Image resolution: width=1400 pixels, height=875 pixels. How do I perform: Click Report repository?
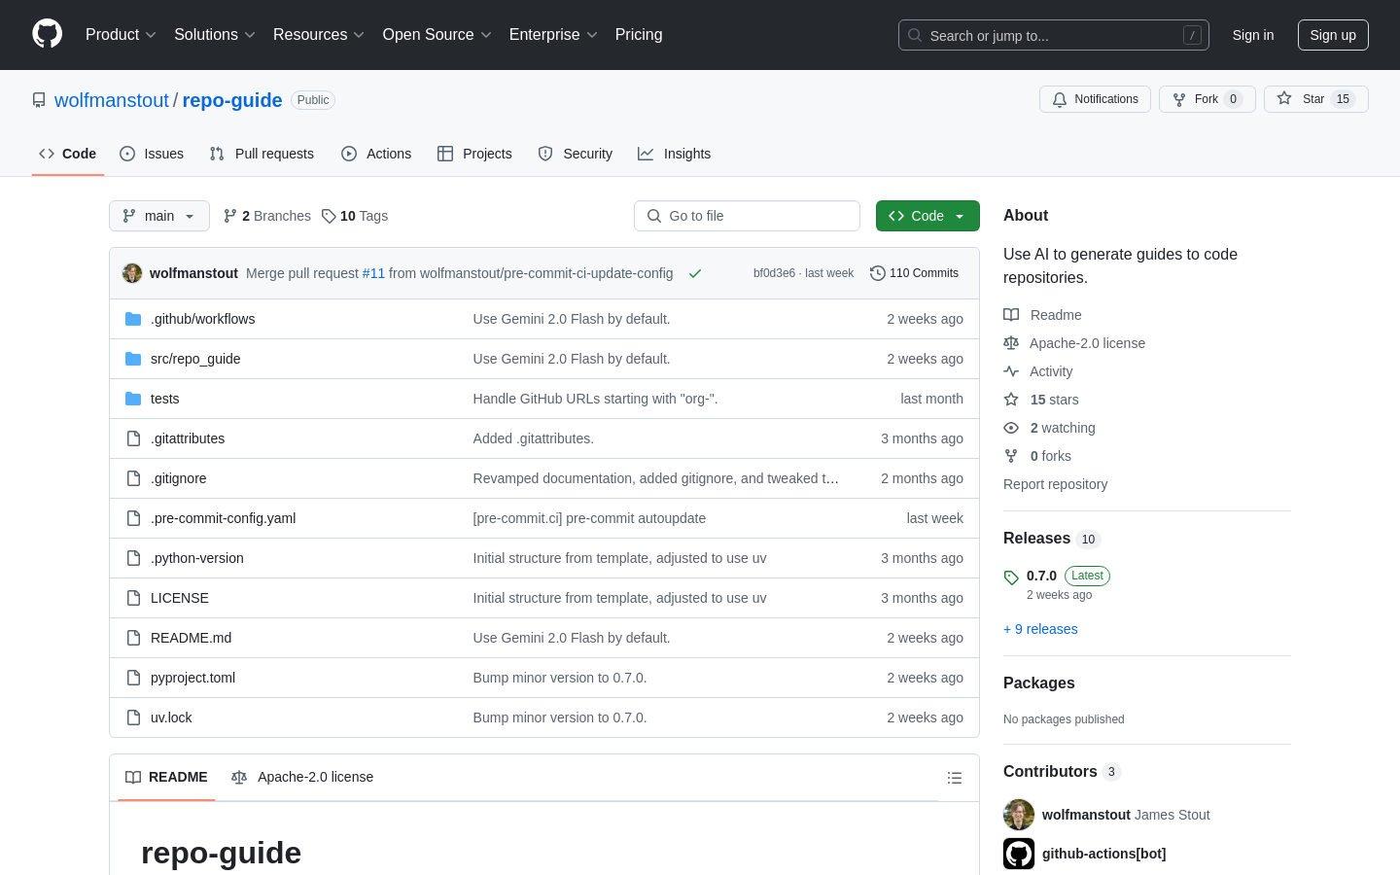click(1055, 484)
